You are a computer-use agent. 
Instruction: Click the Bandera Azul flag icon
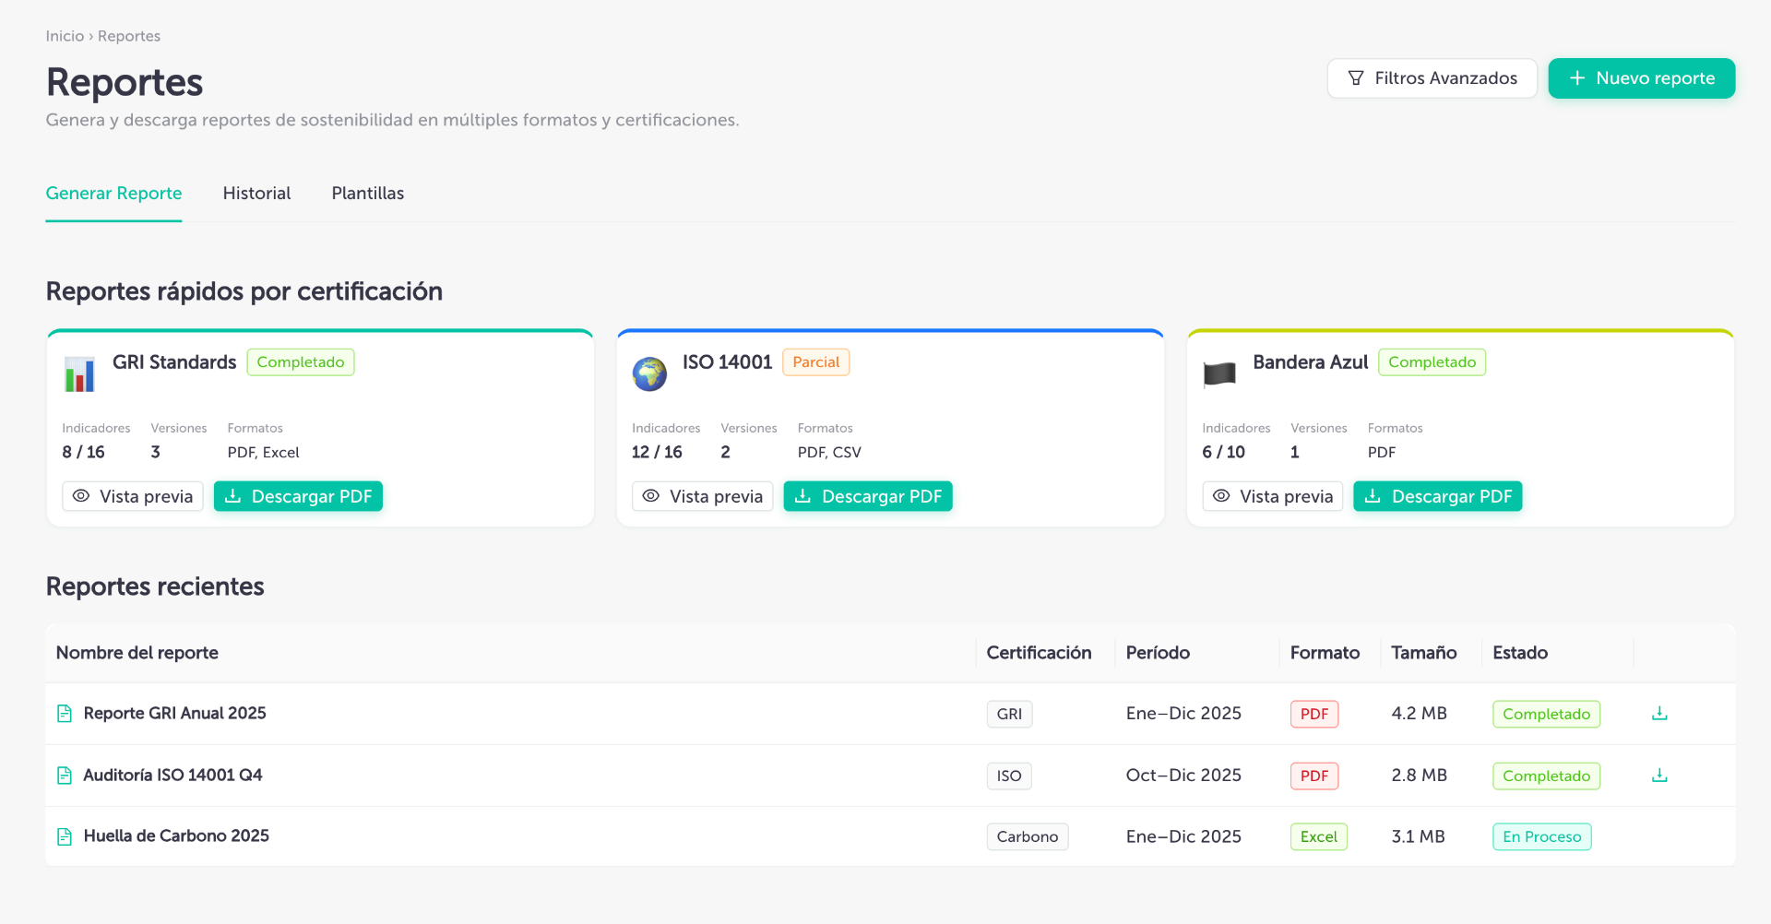pyautogui.click(x=1219, y=374)
